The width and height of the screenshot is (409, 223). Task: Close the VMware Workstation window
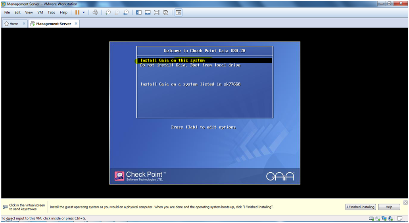(x=401, y=4)
